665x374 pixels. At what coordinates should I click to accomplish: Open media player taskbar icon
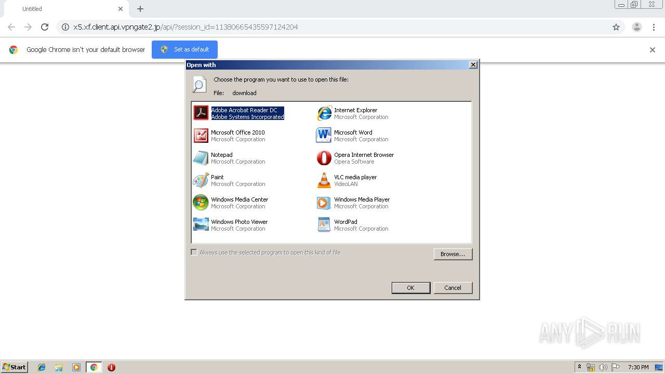[x=76, y=367]
